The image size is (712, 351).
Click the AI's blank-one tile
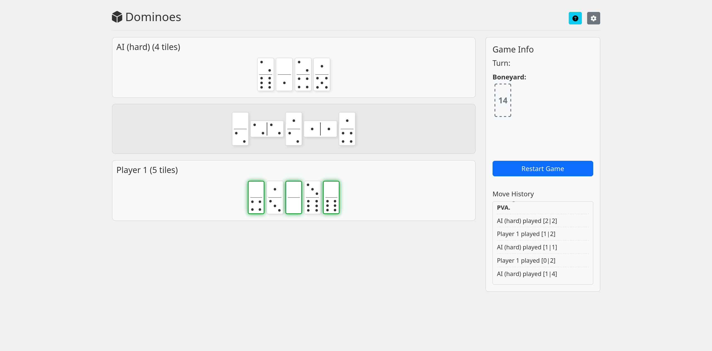pos(284,74)
